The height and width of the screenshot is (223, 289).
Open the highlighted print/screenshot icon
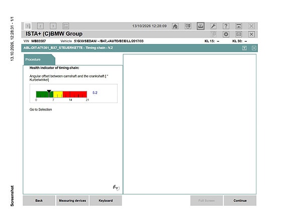point(201,26)
